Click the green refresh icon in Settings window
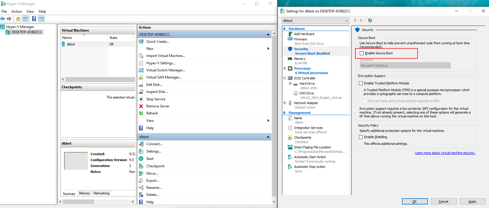The width and height of the screenshot is (489, 208). (370, 20)
